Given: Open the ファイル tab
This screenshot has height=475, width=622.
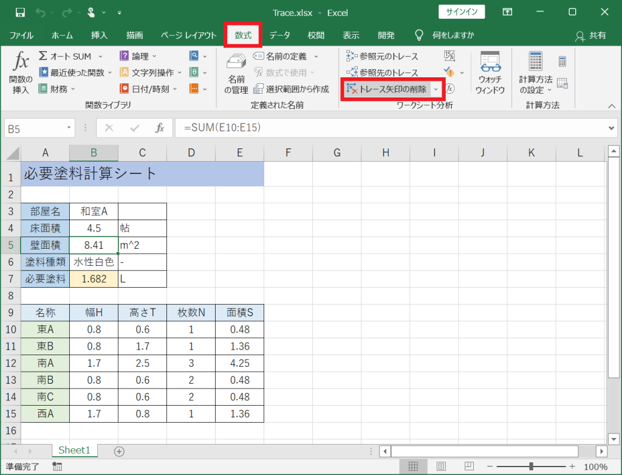Looking at the screenshot, I should click(x=21, y=35).
